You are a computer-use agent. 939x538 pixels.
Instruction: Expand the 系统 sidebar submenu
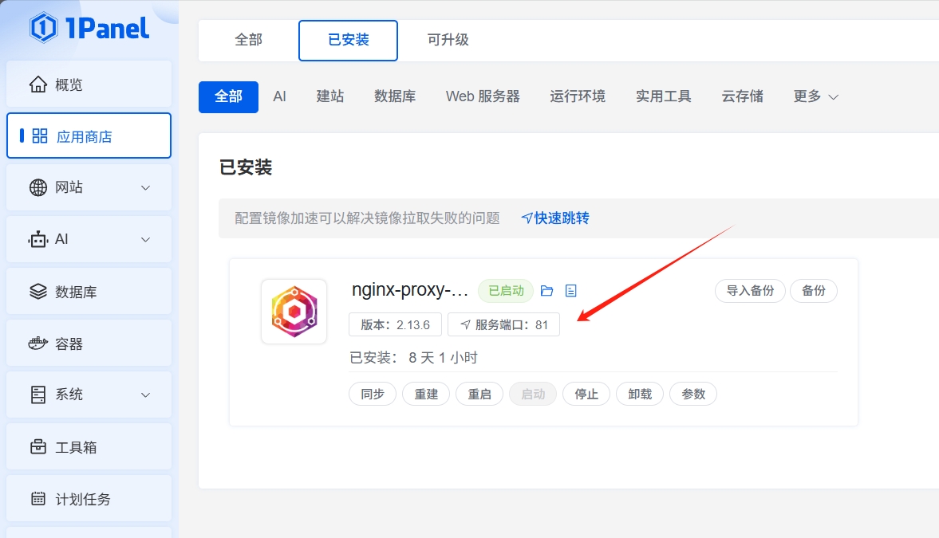[144, 395]
